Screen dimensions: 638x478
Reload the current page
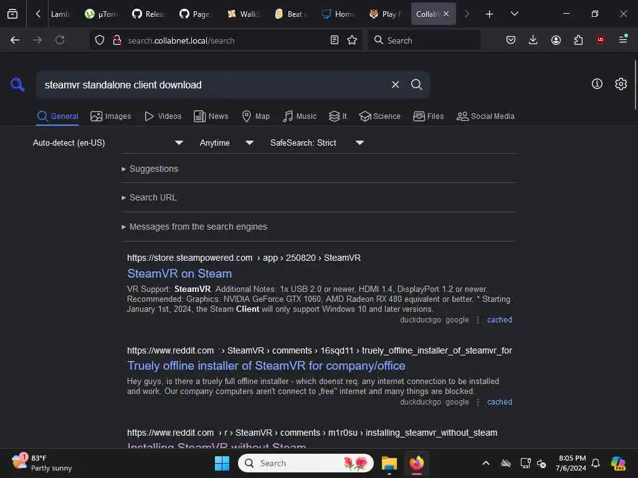click(x=60, y=40)
